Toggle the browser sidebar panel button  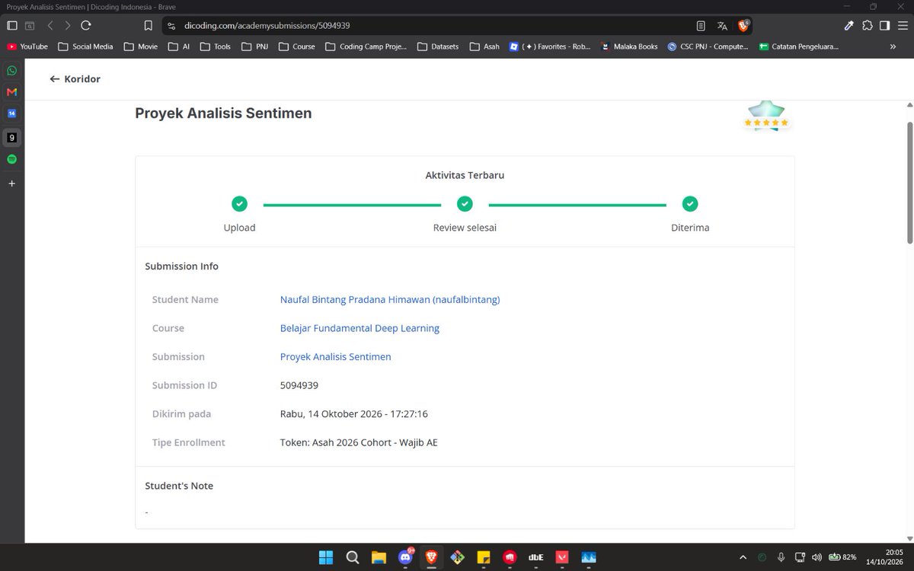(x=884, y=25)
